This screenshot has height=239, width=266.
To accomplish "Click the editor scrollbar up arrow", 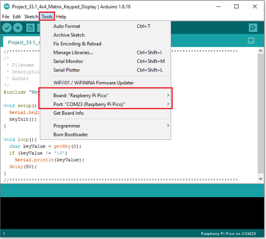I will 261,51.
